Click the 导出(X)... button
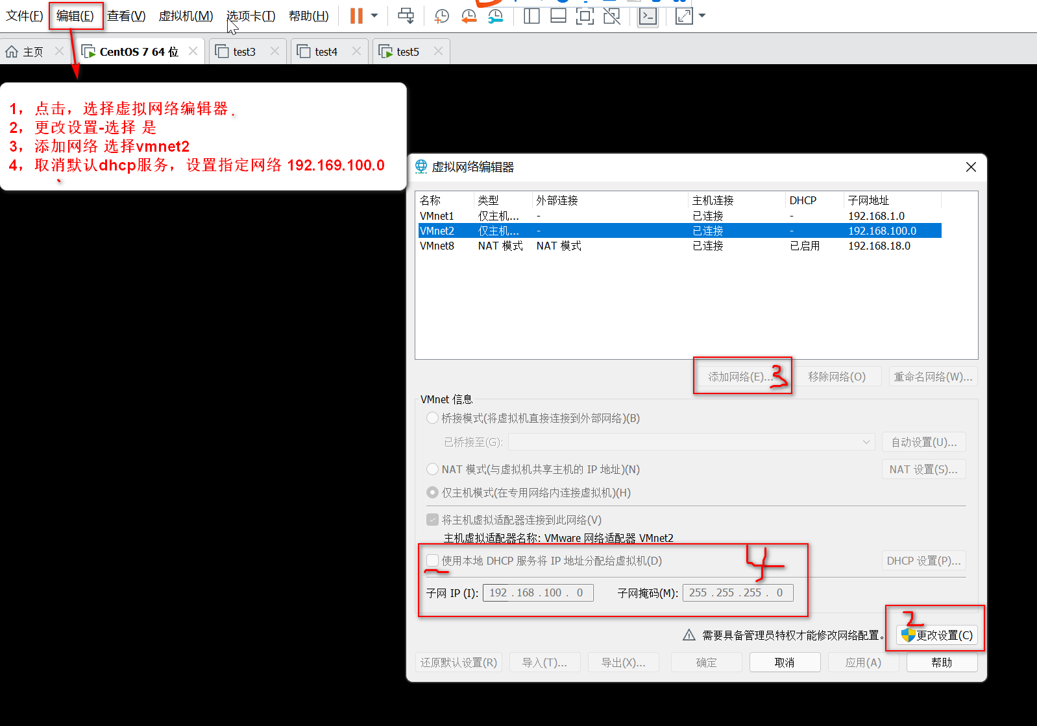The width and height of the screenshot is (1037, 726). coord(624,662)
